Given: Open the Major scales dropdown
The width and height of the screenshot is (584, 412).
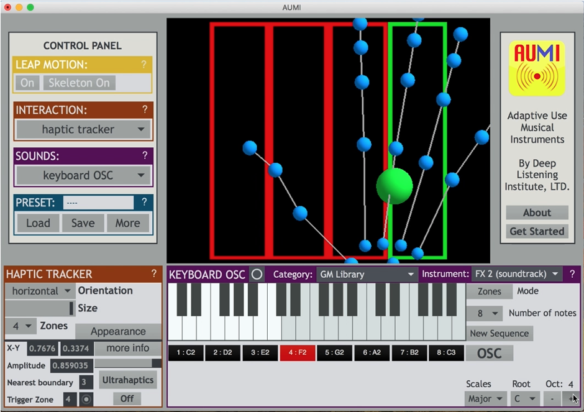Looking at the screenshot, I should 485,399.
